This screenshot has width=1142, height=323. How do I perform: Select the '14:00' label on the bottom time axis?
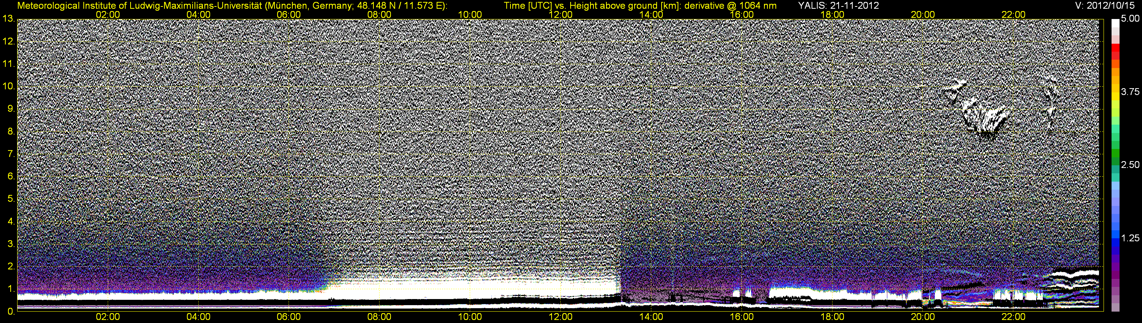pos(651,317)
